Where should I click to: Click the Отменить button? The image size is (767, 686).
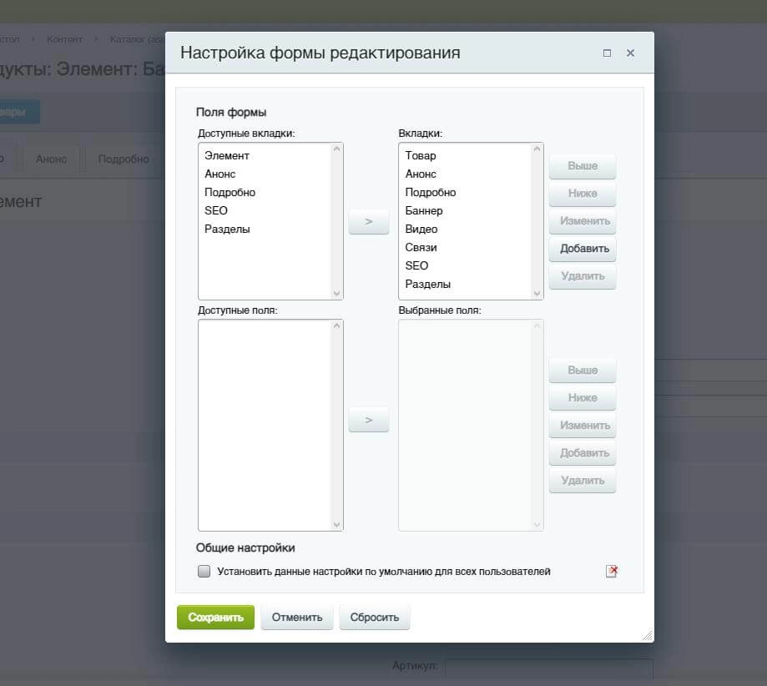coord(297,618)
